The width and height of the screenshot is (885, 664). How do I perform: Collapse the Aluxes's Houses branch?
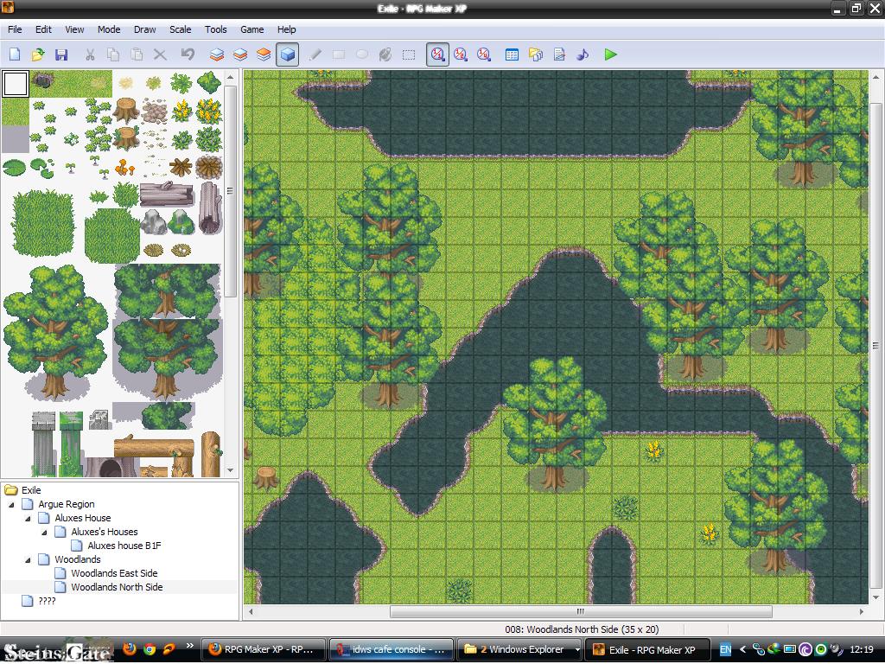tap(45, 532)
